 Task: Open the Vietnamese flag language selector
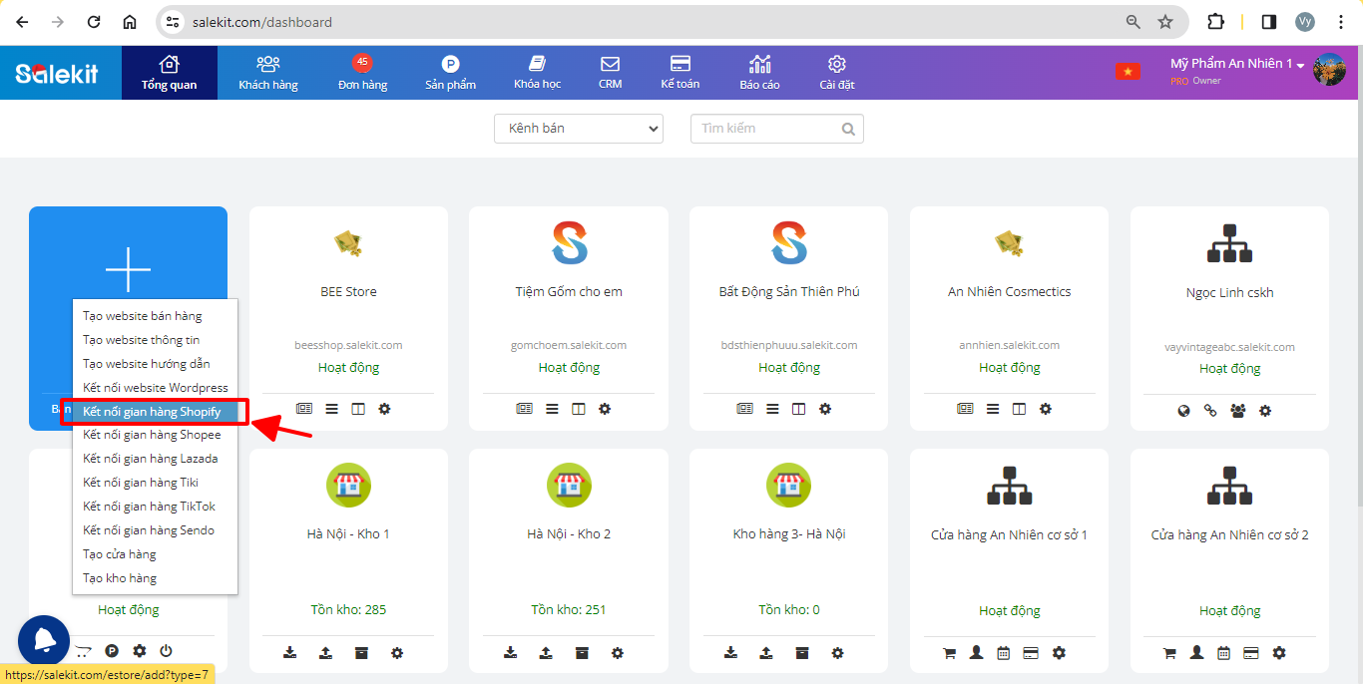(1128, 72)
